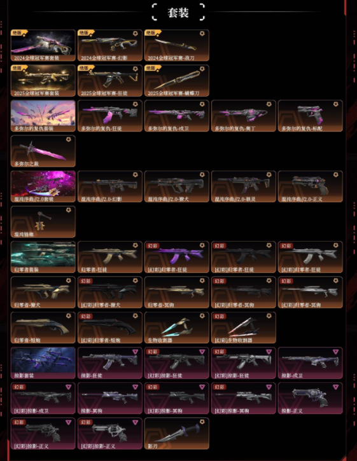This screenshot has width=357, height=461.
Task: Click the 绝版 badge on 2025全球冠军赛-狂徒 card
Action: 85,68
